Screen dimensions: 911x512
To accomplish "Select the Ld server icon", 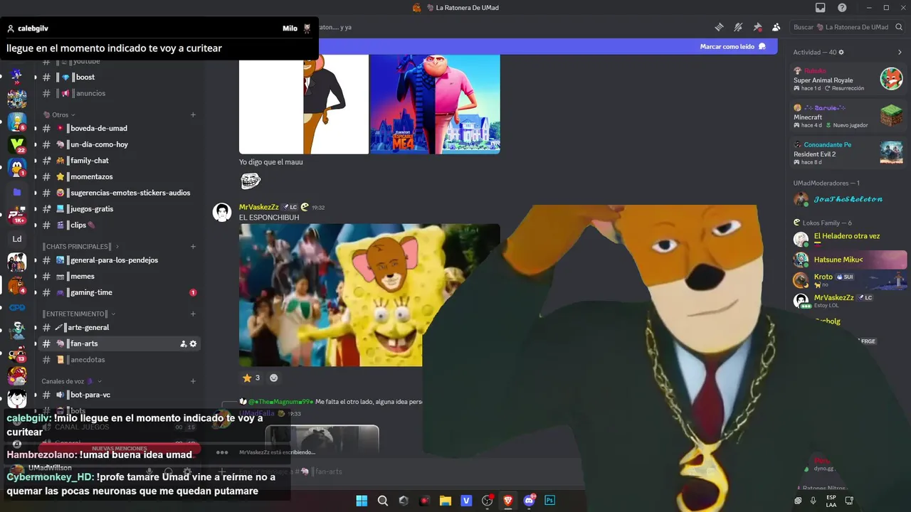I will (x=17, y=239).
